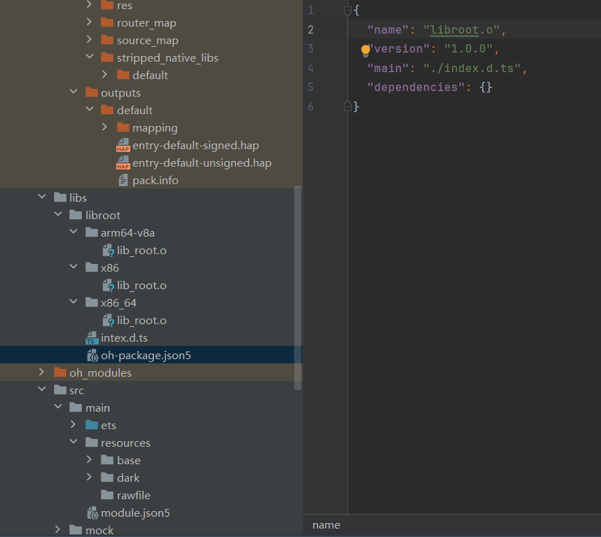
Task: Select lib_root.o under x86_64 folder
Action: pos(141,320)
